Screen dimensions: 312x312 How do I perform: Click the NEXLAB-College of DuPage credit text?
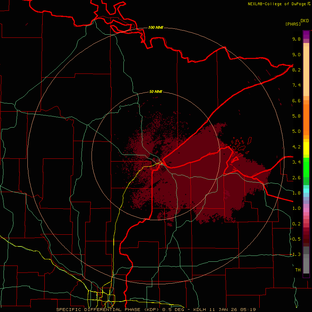(277, 4)
